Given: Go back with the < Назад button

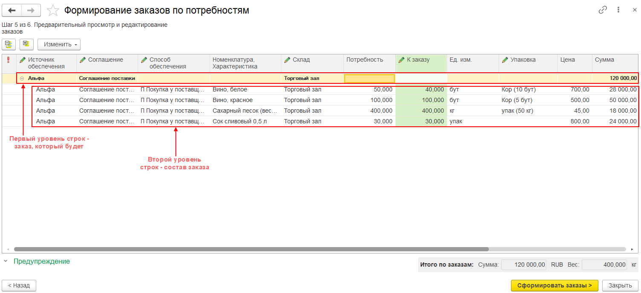Looking at the screenshot, I should point(19,285).
